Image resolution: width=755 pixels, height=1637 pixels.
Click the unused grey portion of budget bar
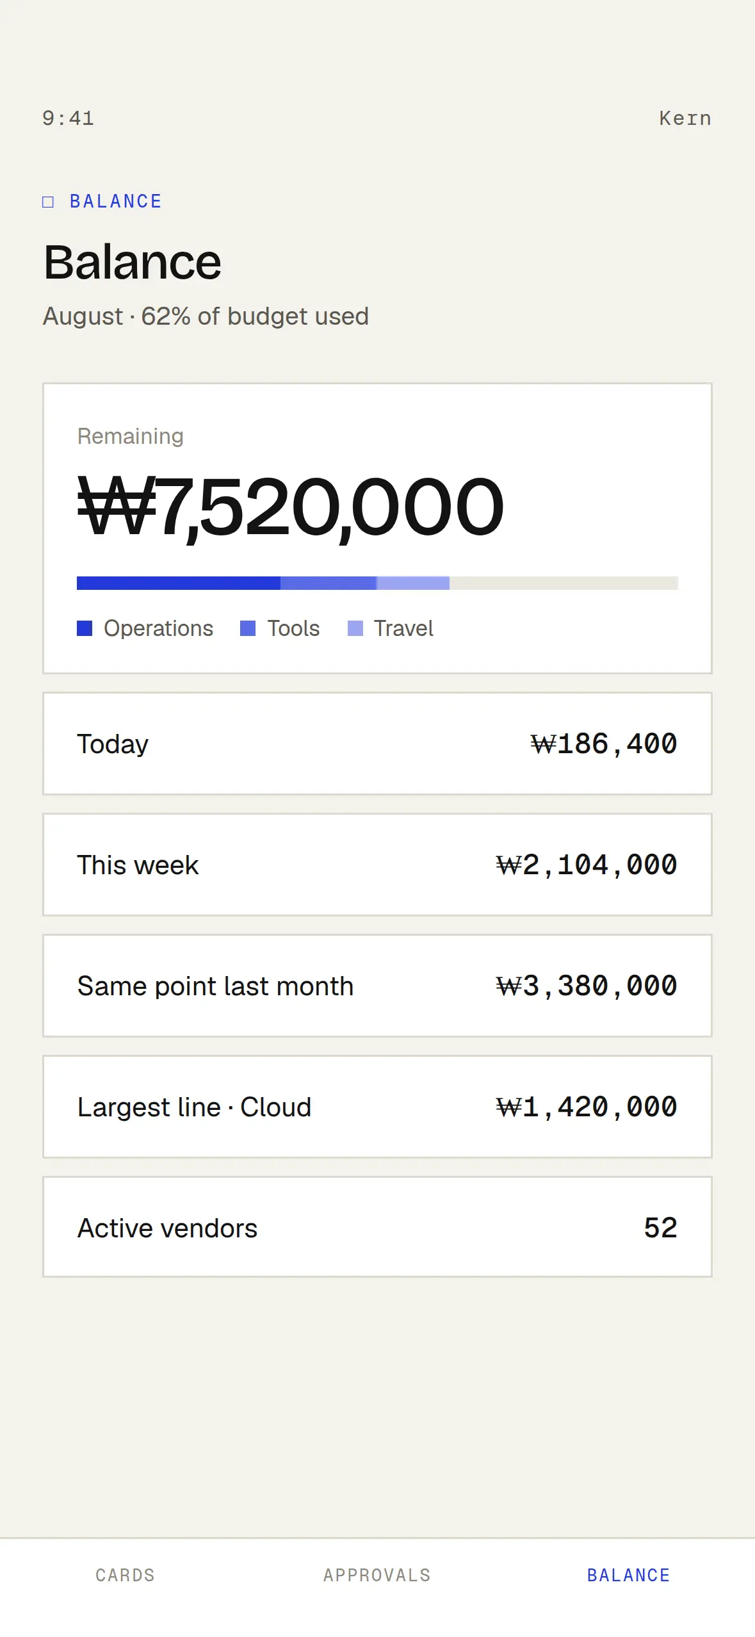click(x=564, y=583)
